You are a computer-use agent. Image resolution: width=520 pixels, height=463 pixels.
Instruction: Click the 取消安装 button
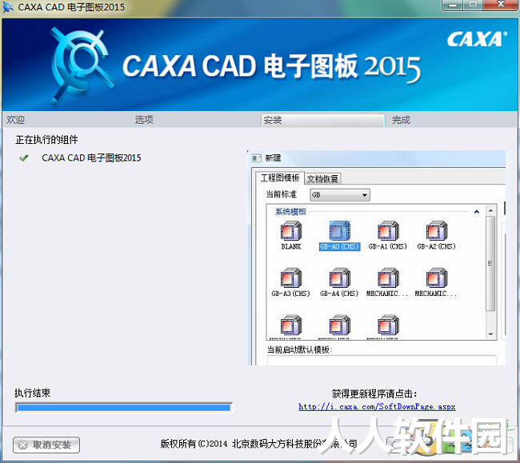46,445
